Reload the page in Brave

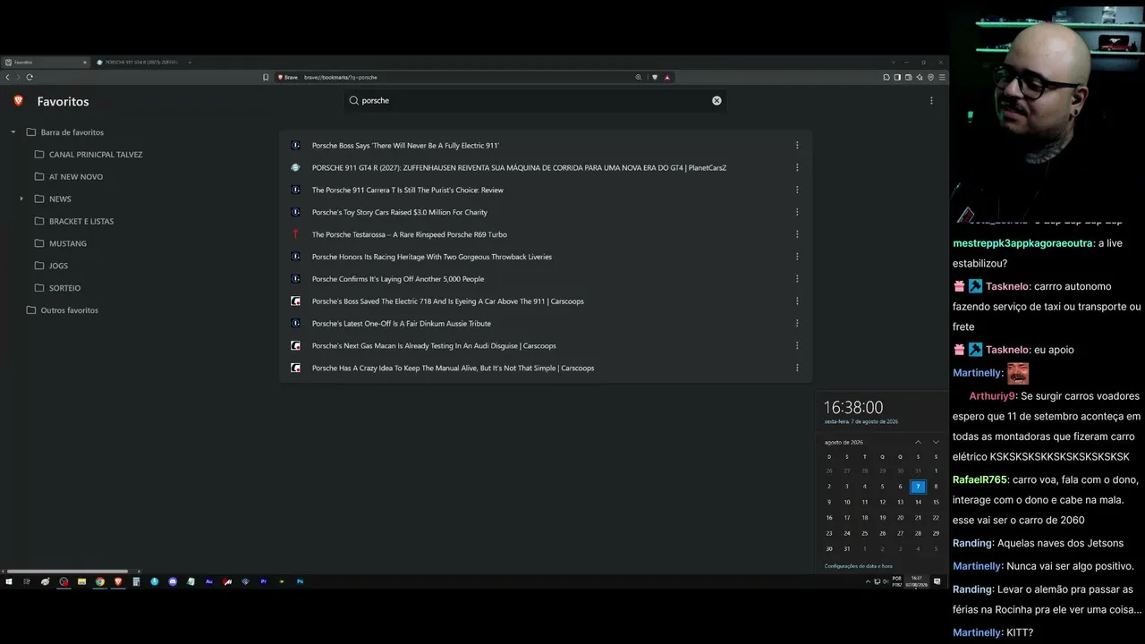(x=30, y=77)
